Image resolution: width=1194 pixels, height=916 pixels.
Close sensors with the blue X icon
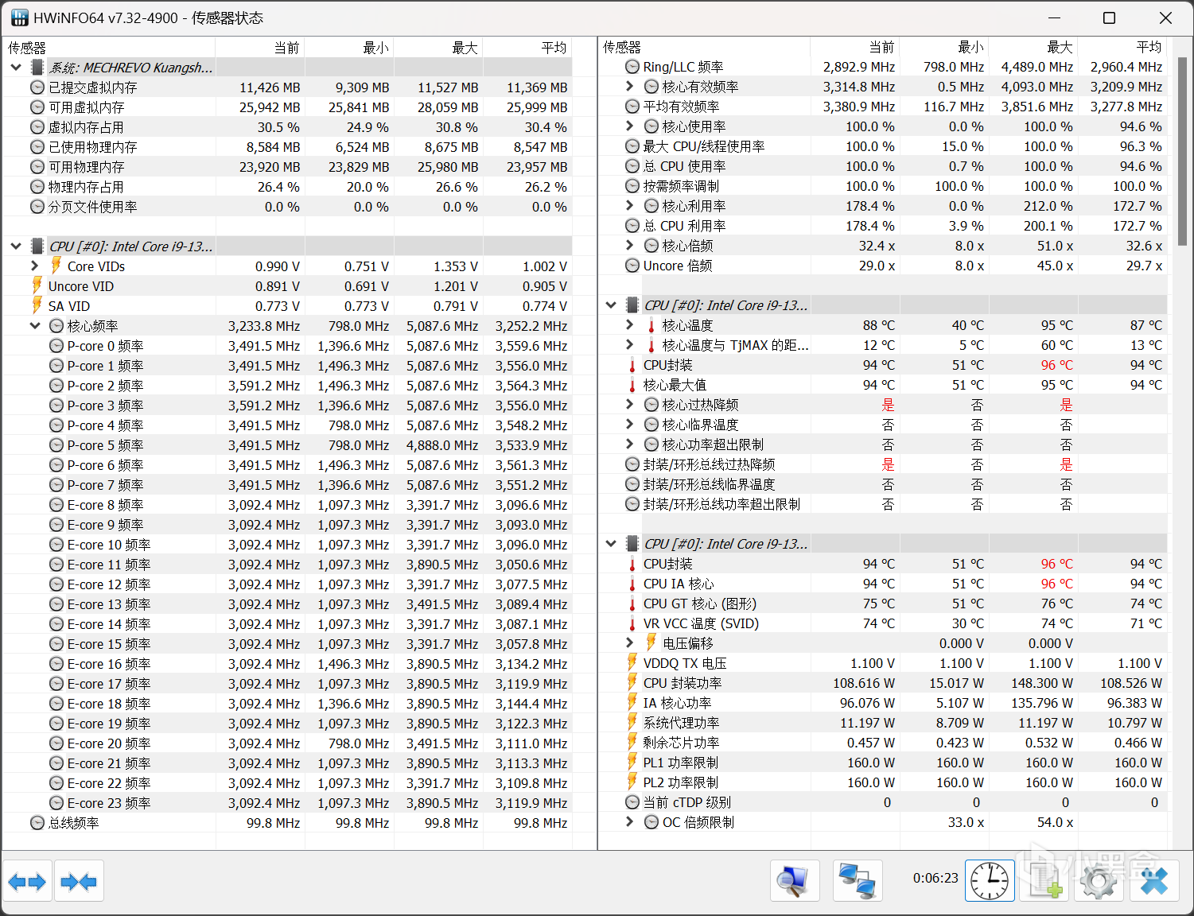coord(1153,881)
